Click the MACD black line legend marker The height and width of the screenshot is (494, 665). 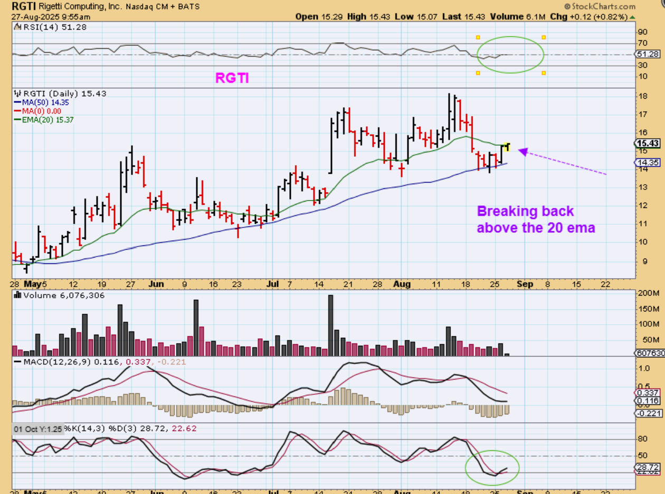tap(16, 362)
